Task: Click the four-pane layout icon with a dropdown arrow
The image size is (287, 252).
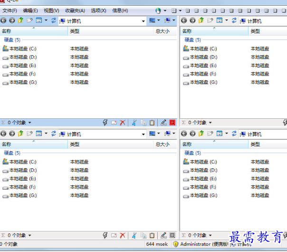Action: point(174,11)
